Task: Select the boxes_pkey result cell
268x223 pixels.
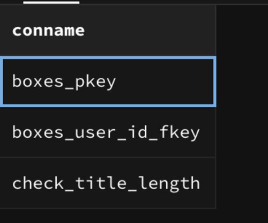Action: 108,81
